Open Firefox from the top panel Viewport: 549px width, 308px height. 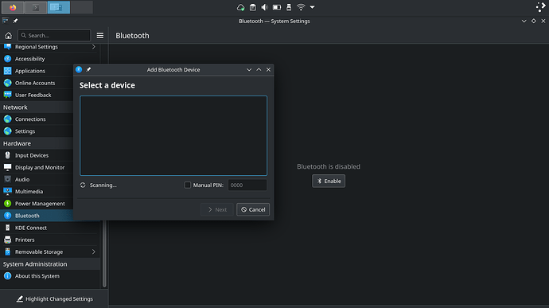click(x=13, y=7)
